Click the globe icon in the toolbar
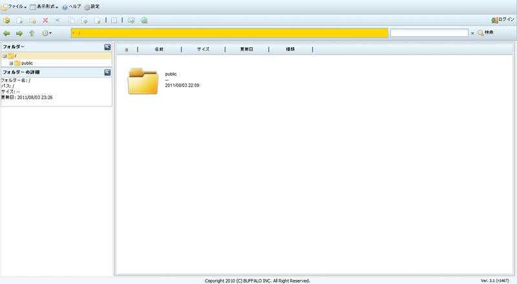517x284 pixels. 143,21
